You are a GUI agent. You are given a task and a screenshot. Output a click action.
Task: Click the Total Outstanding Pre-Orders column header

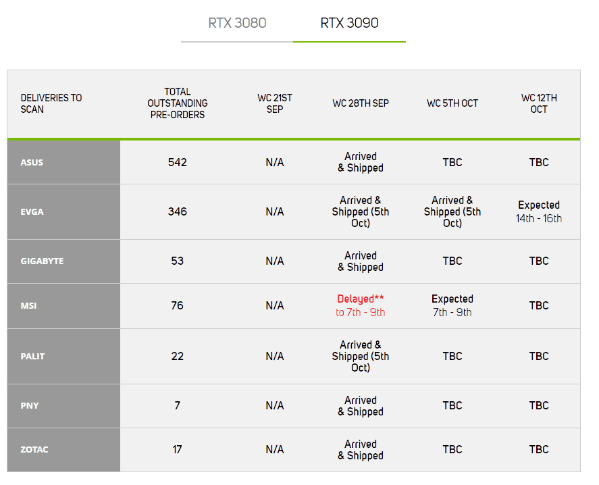tap(177, 103)
